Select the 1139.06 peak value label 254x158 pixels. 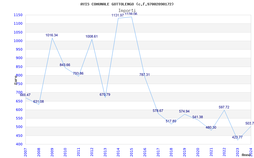[131, 14]
